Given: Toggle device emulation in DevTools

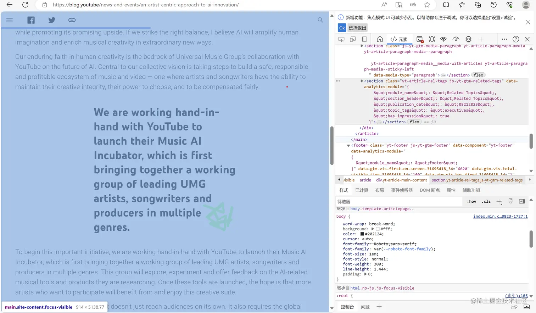Looking at the screenshot, I should coord(353,39).
